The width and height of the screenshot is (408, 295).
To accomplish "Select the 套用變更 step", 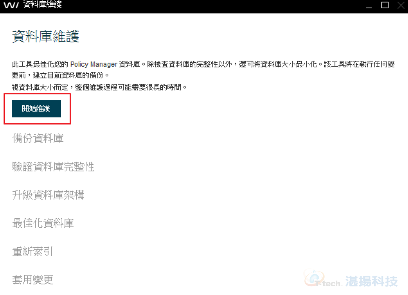I will click(33, 280).
